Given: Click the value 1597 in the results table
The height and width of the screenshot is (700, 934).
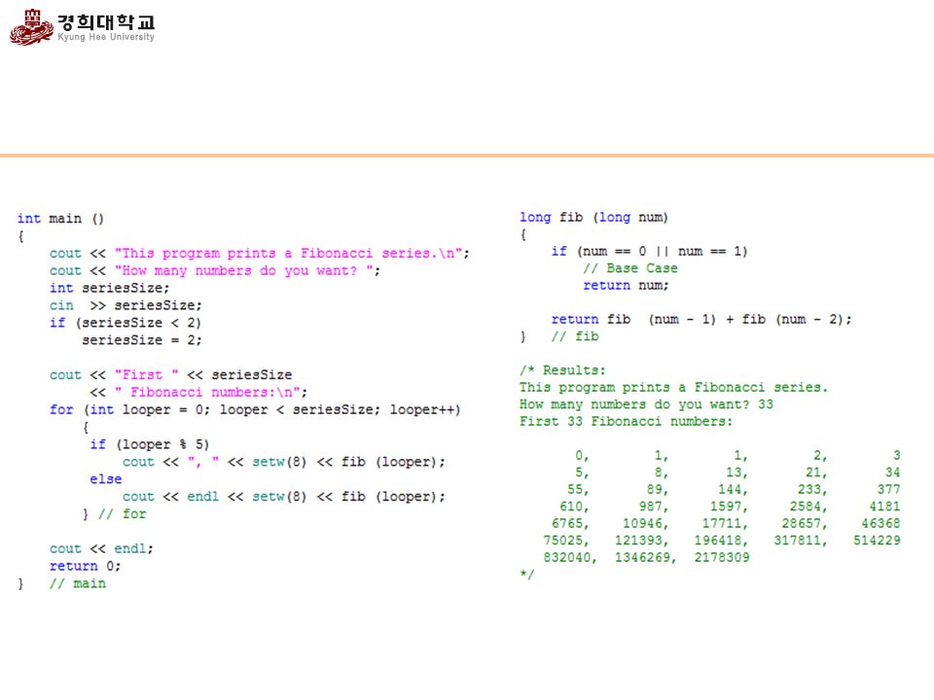Looking at the screenshot, I should (x=726, y=507).
